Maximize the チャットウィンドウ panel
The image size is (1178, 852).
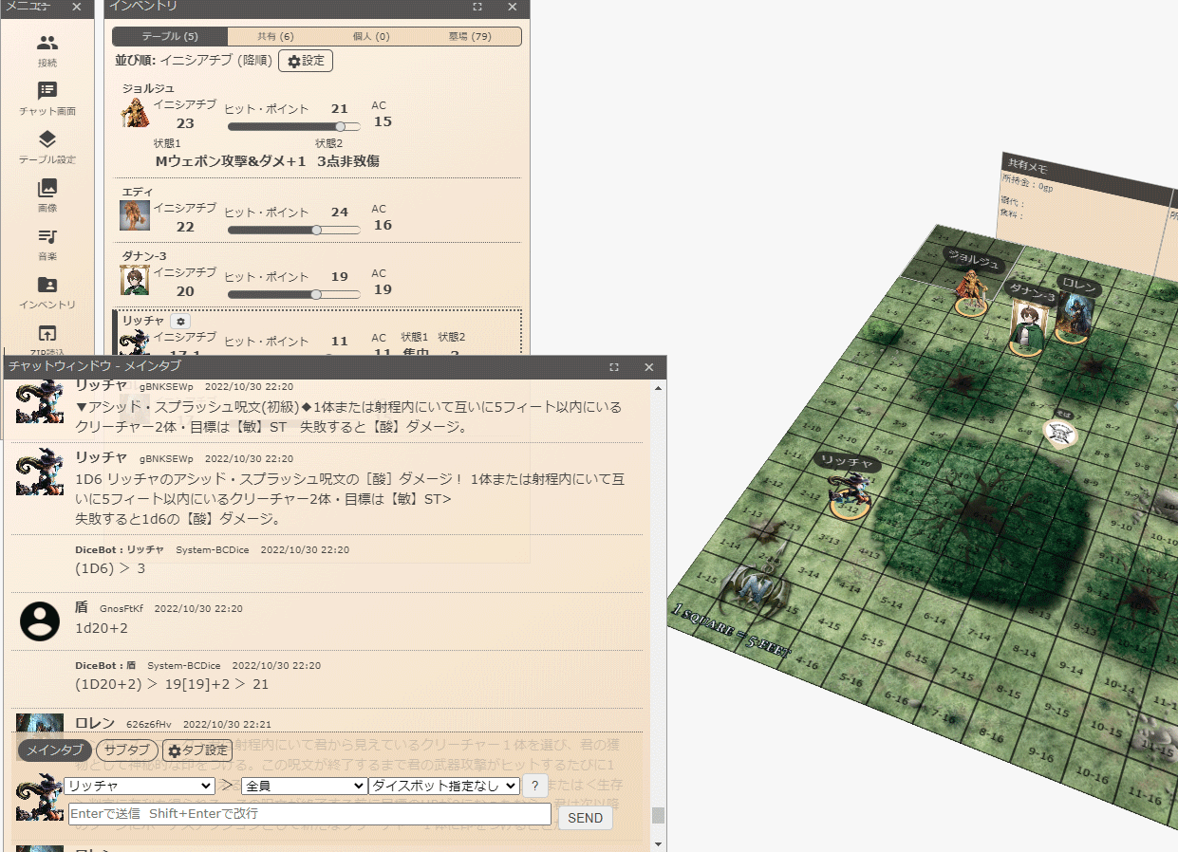(614, 366)
